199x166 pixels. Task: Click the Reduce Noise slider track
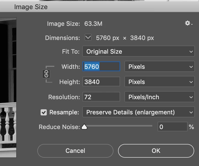pos(119,126)
